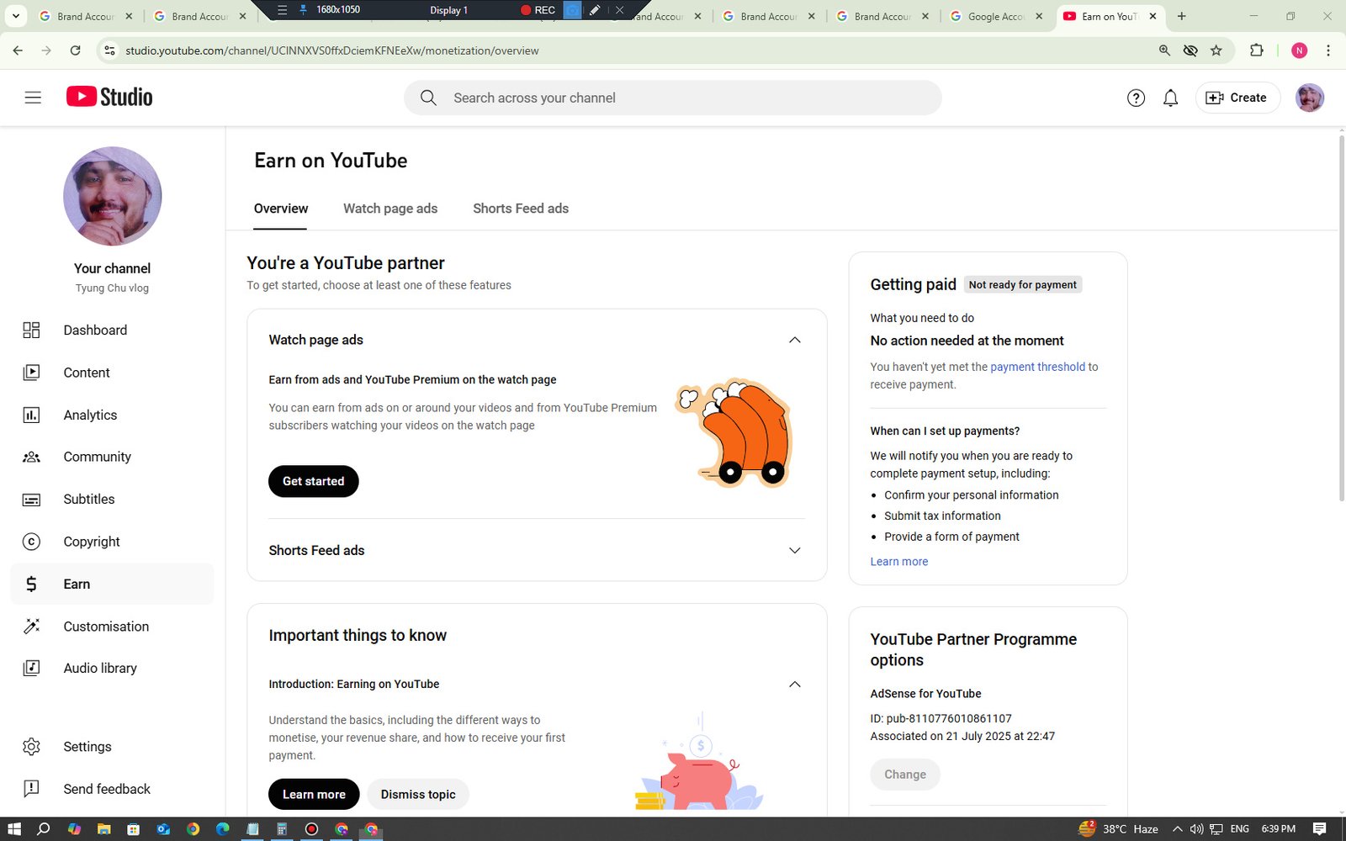View site information icon beside URL
Screen dimensions: 1346x841
coord(109,50)
